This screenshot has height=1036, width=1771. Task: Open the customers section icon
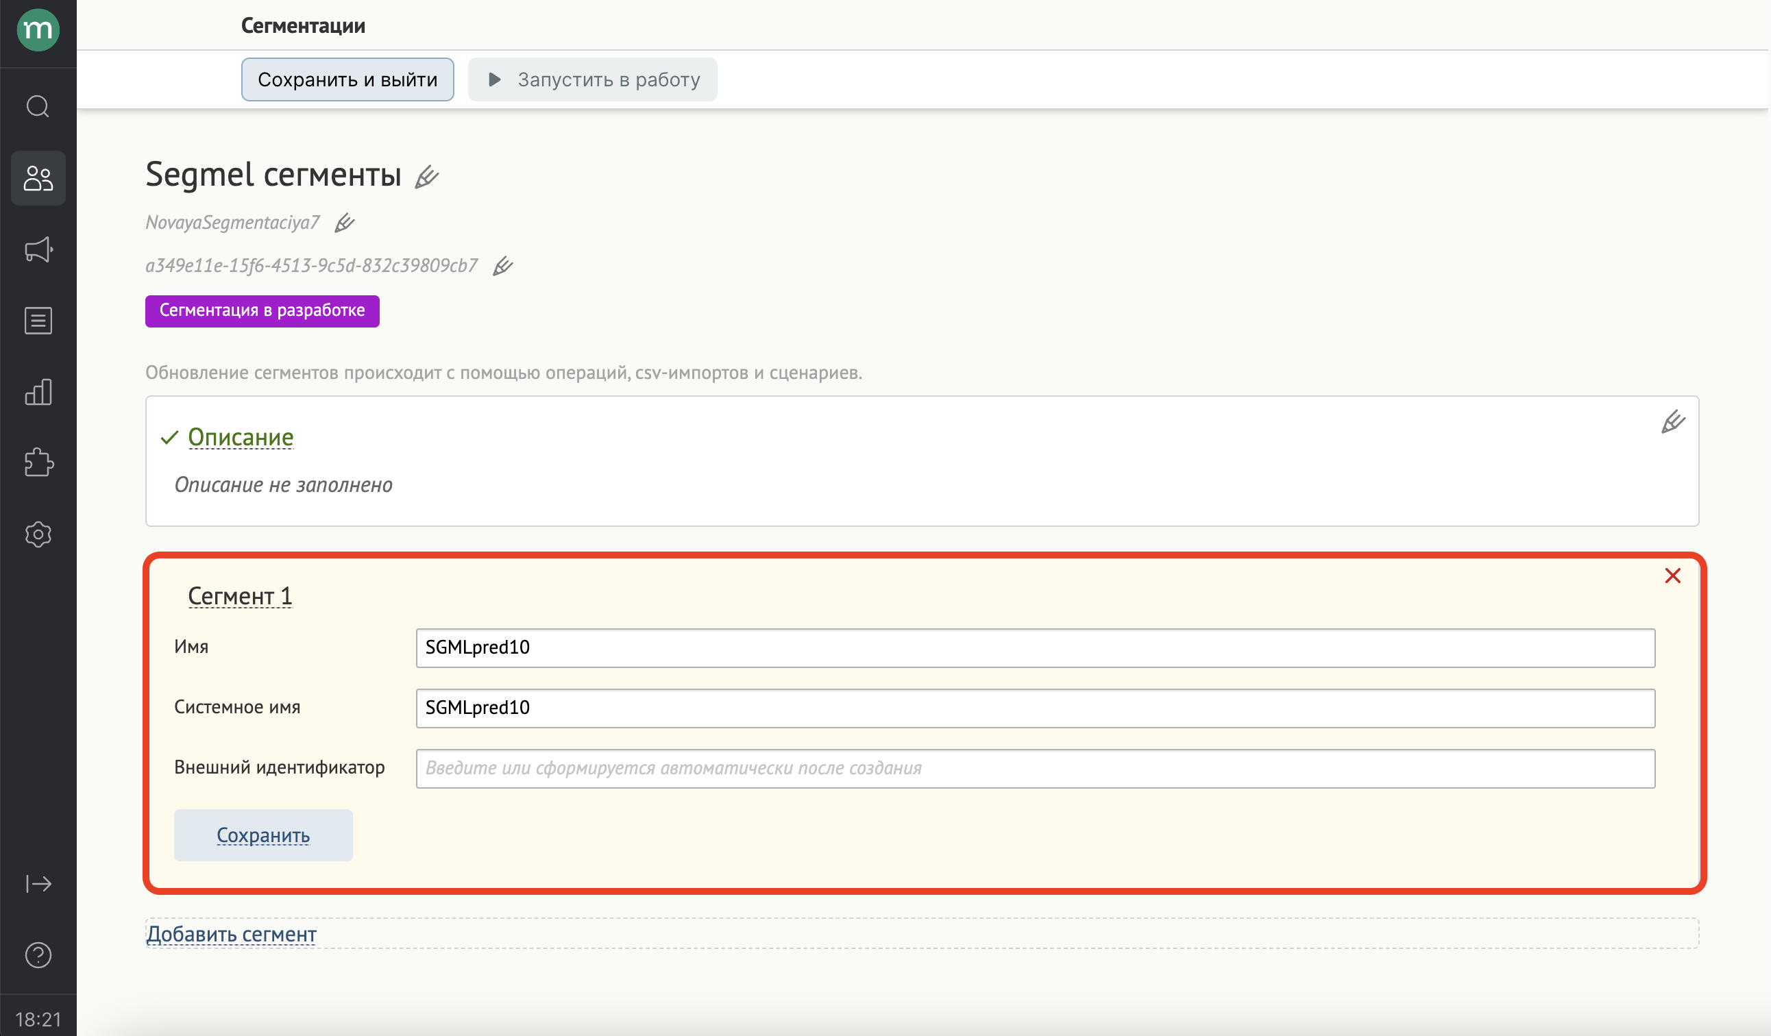coord(38,178)
